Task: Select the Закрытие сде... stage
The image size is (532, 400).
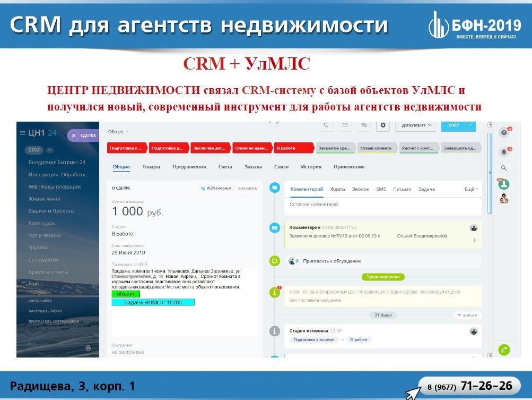Action: (x=336, y=148)
